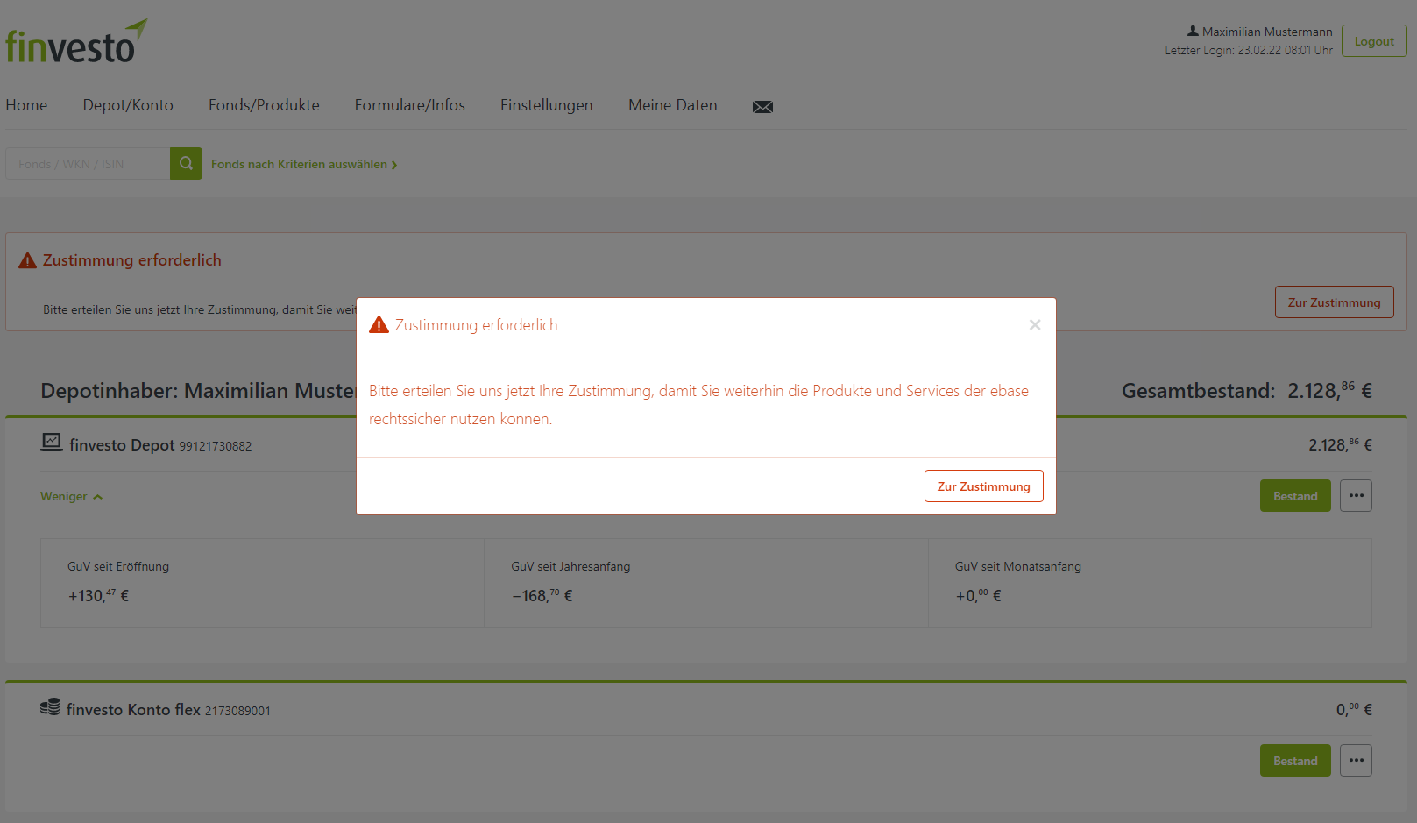
Task: Click the dialog title Zustimmung erforderlich
Action: coord(476,325)
